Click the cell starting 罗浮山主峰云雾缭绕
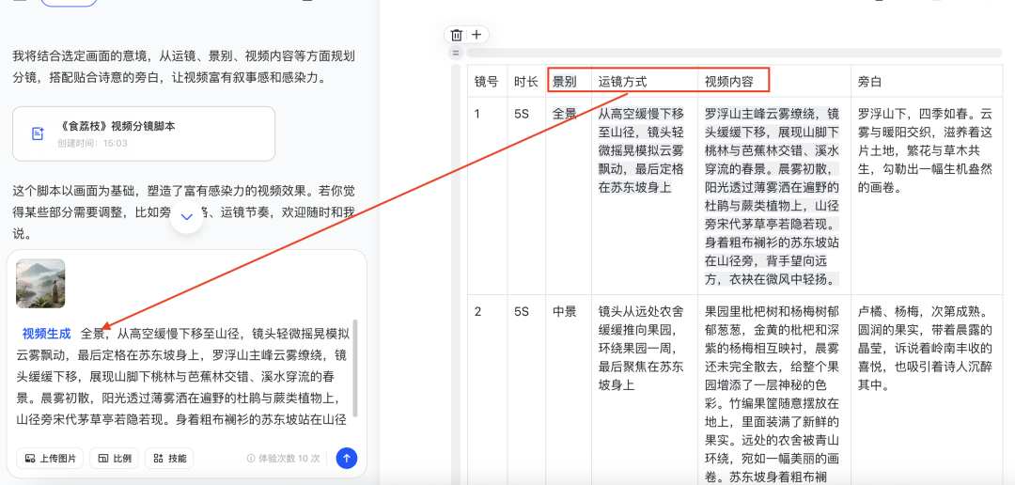The image size is (1015, 485). (x=774, y=195)
